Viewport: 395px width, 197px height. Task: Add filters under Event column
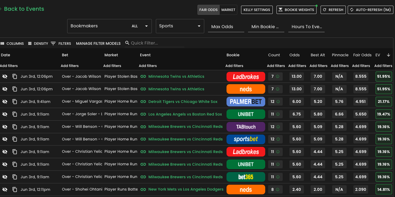pyautogui.click(x=148, y=66)
